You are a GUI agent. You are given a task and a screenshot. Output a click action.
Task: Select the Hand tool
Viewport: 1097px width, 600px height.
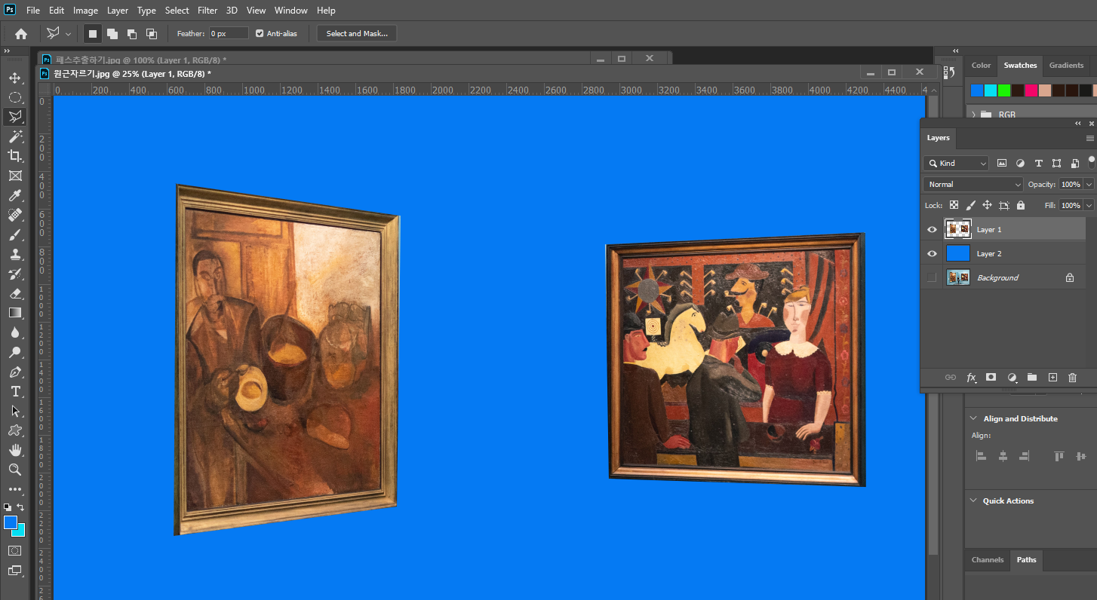[14, 450]
